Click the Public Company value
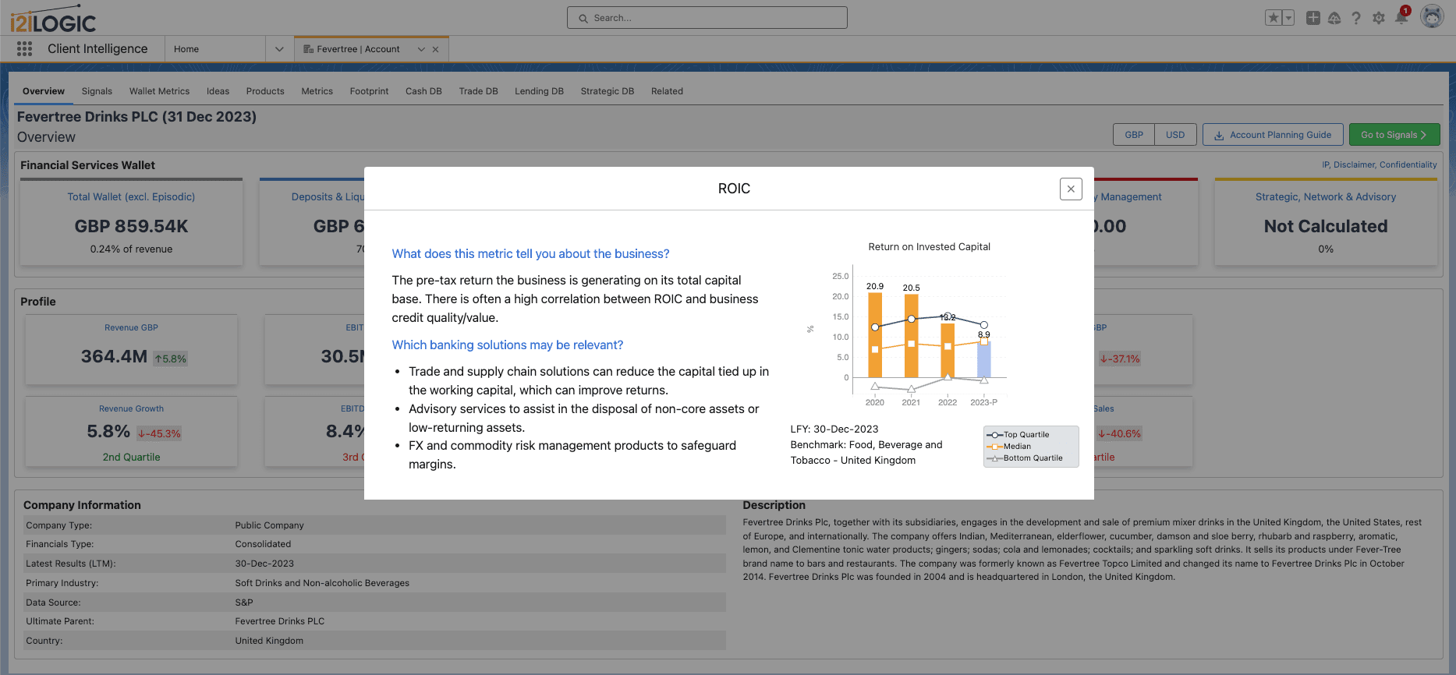The width and height of the screenshot is (1456, 675). [269, 525]
